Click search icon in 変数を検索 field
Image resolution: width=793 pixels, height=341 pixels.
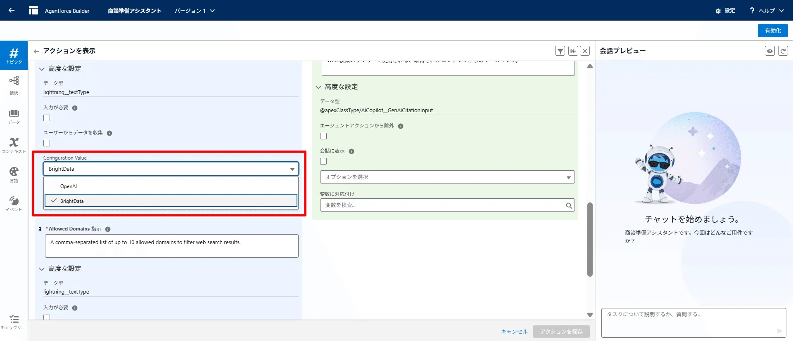tap(569, 205)
